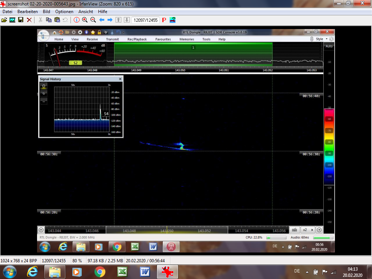Click the top circle button in Signal History

tap(44, 86)
